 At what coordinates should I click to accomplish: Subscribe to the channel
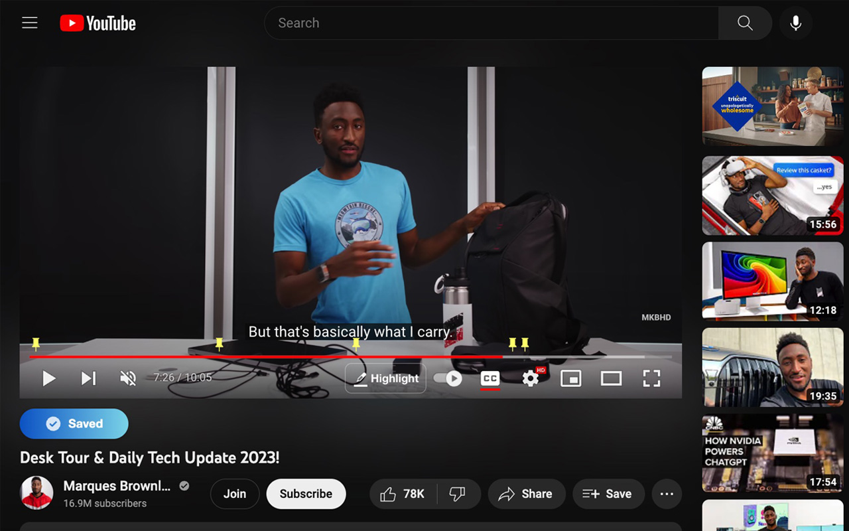306,494
